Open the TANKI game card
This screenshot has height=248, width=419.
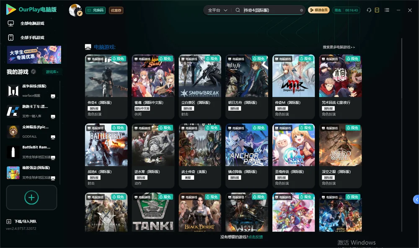(x=153, y=212)
